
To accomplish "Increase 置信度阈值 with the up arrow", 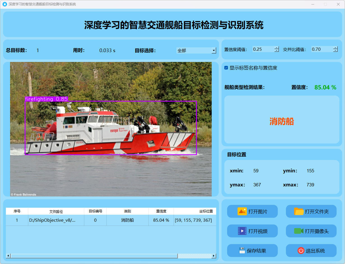I will [277, 48].
